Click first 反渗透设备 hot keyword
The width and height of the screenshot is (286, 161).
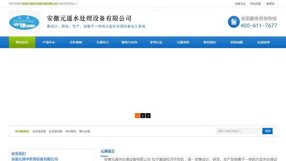(x=39, y=131)
